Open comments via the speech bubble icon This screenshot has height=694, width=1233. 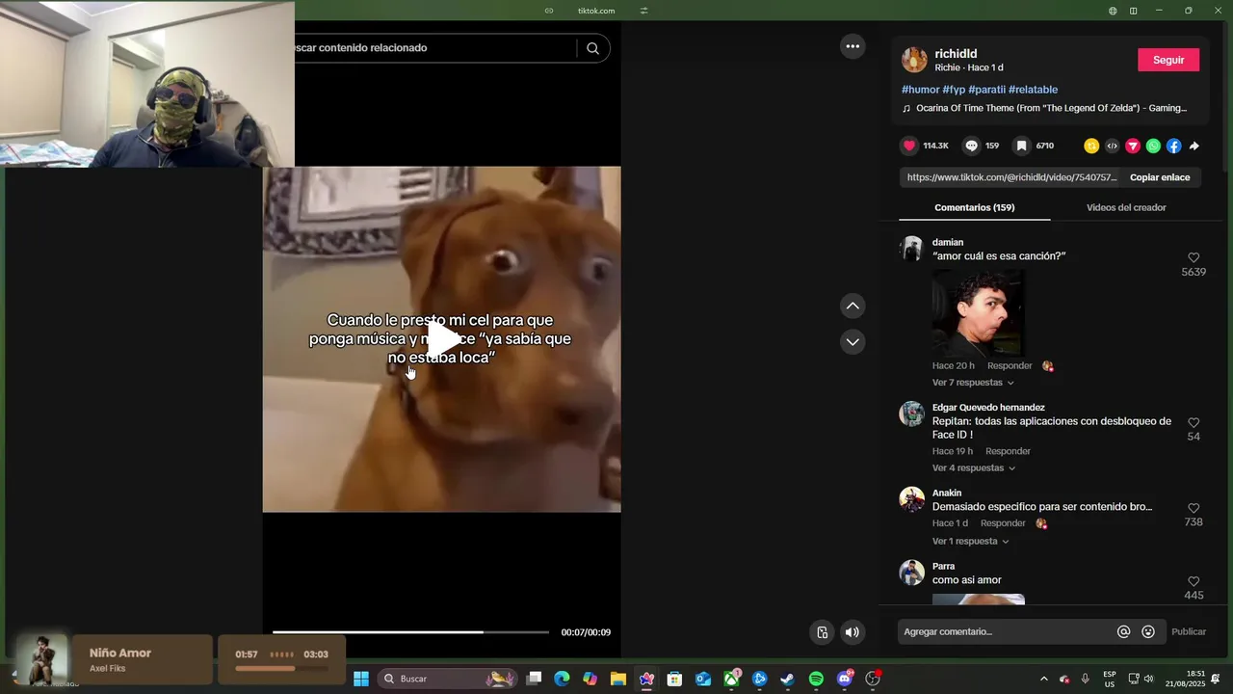[x=972, y=146]
